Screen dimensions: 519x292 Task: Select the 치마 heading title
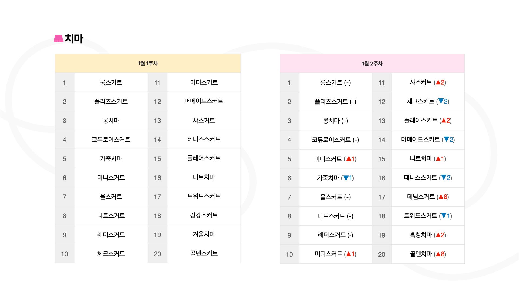(74, 38)
